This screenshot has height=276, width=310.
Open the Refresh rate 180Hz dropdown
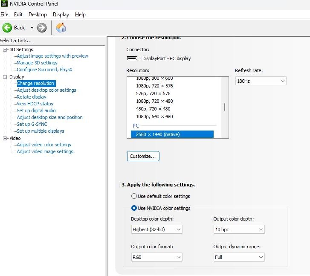tap(261, 81)
